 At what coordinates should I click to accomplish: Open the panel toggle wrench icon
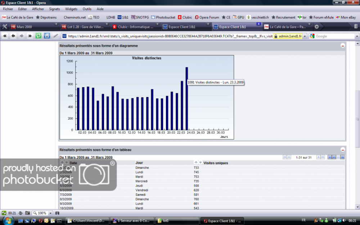click(5, 27)
